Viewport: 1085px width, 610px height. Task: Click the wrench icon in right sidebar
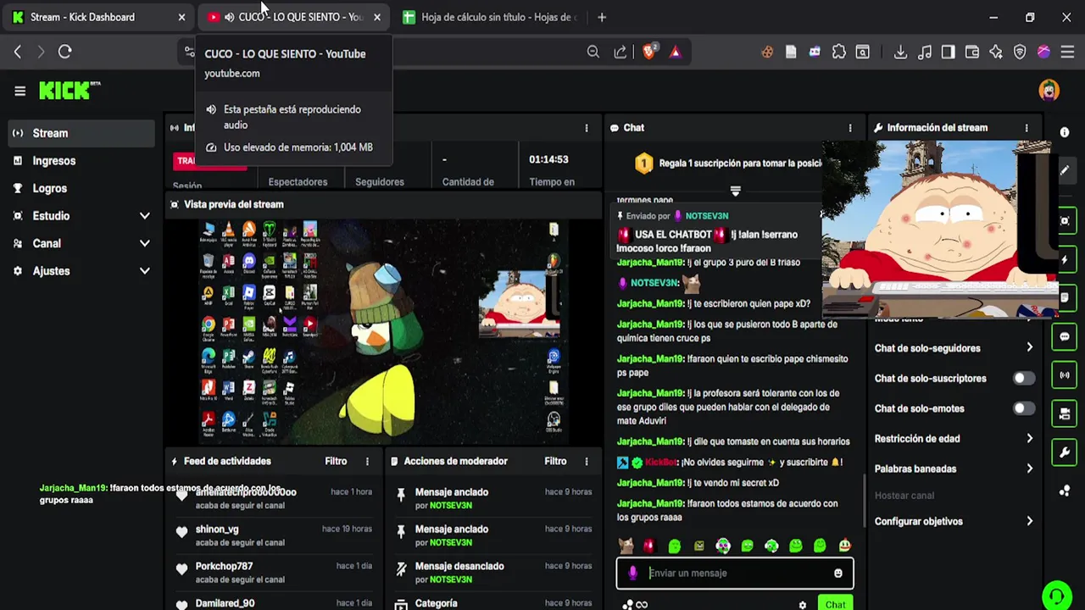[x=1065, y=452]
